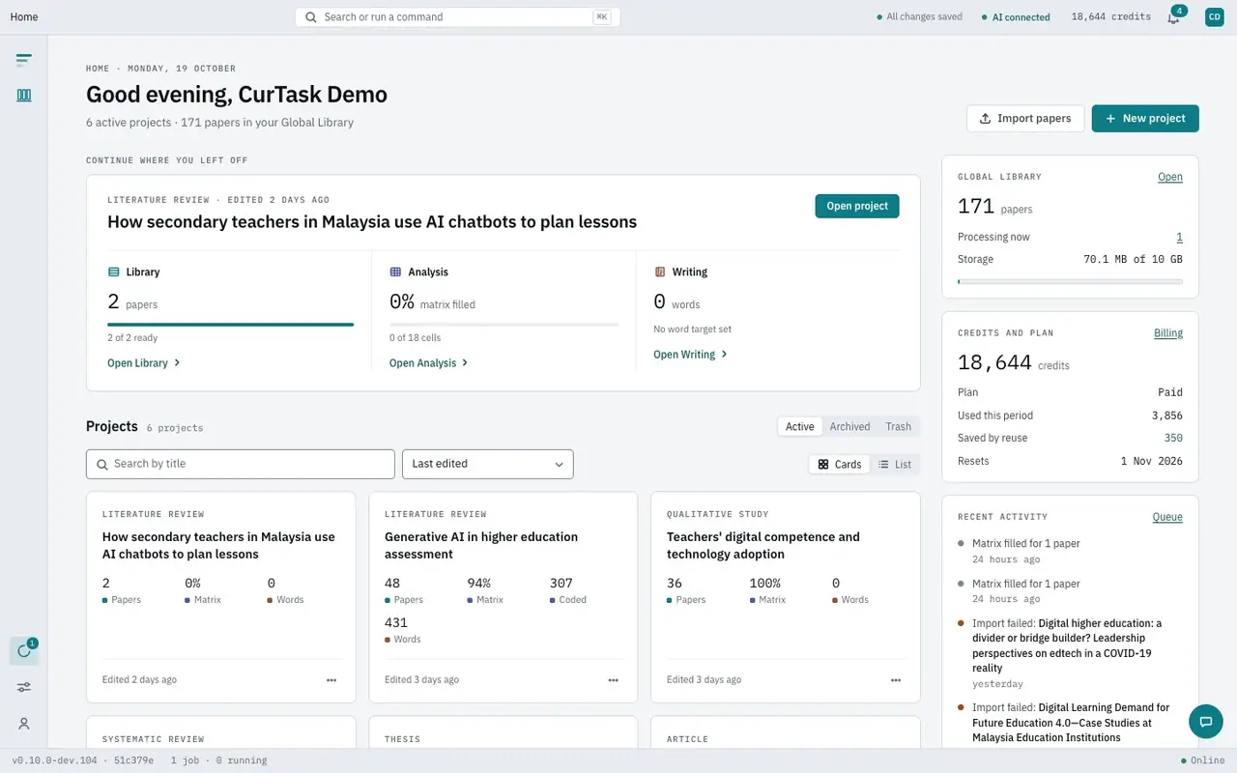
Task: Click the 18,644 credits header indicator
Action: [x=1111, y=17]
